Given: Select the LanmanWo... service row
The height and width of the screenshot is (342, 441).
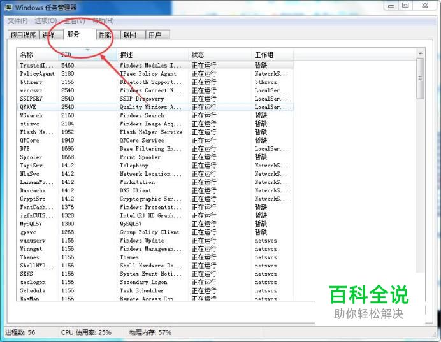Looking at the screenshot, I should tap(155, 182).
